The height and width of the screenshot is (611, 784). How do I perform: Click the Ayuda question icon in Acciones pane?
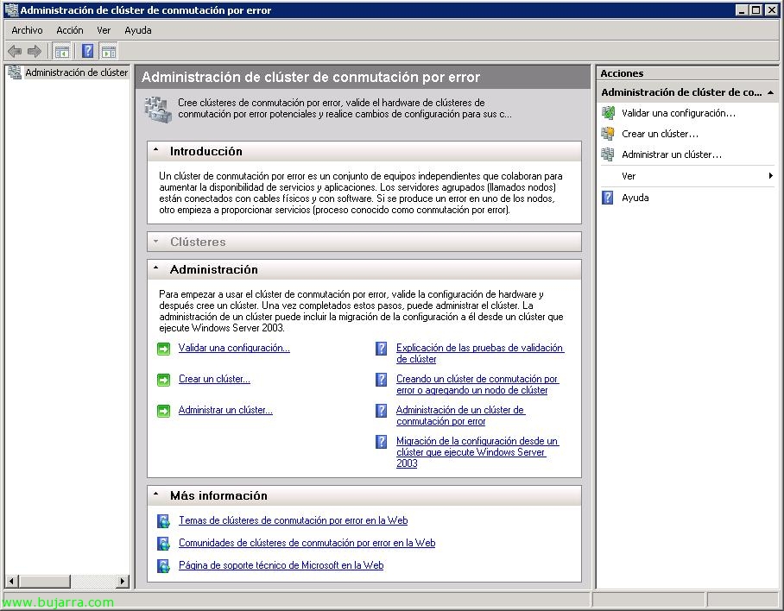(608, 198)
